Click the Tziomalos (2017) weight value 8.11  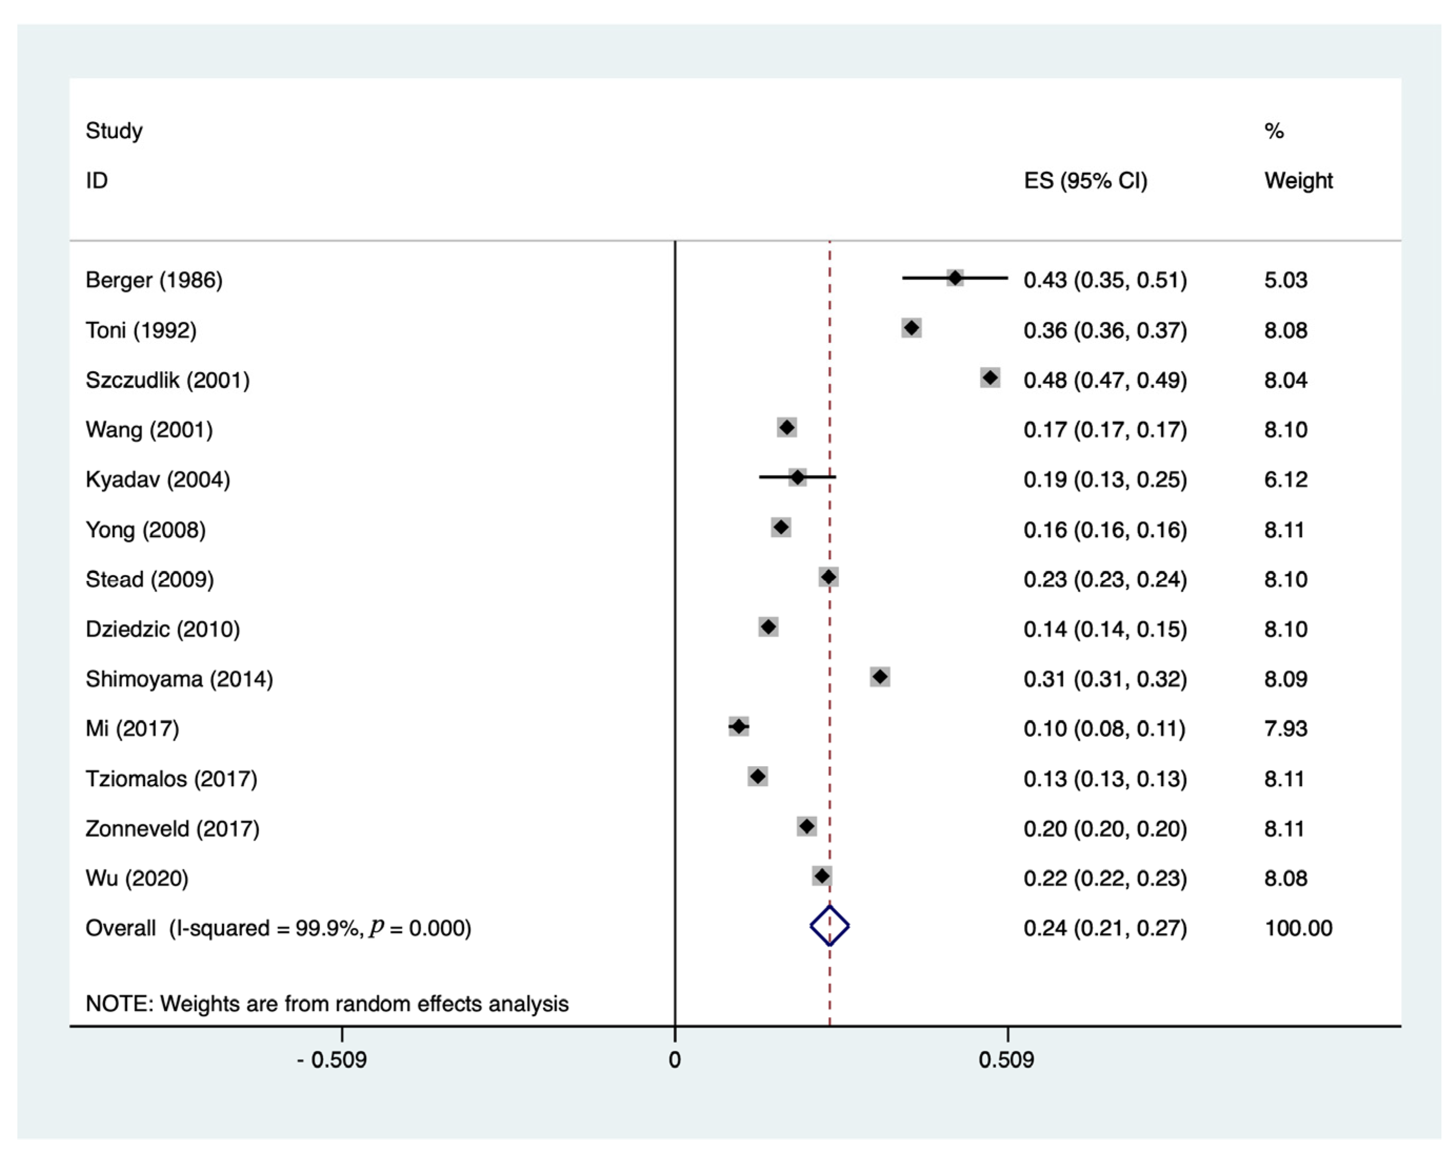(1284, 779)
